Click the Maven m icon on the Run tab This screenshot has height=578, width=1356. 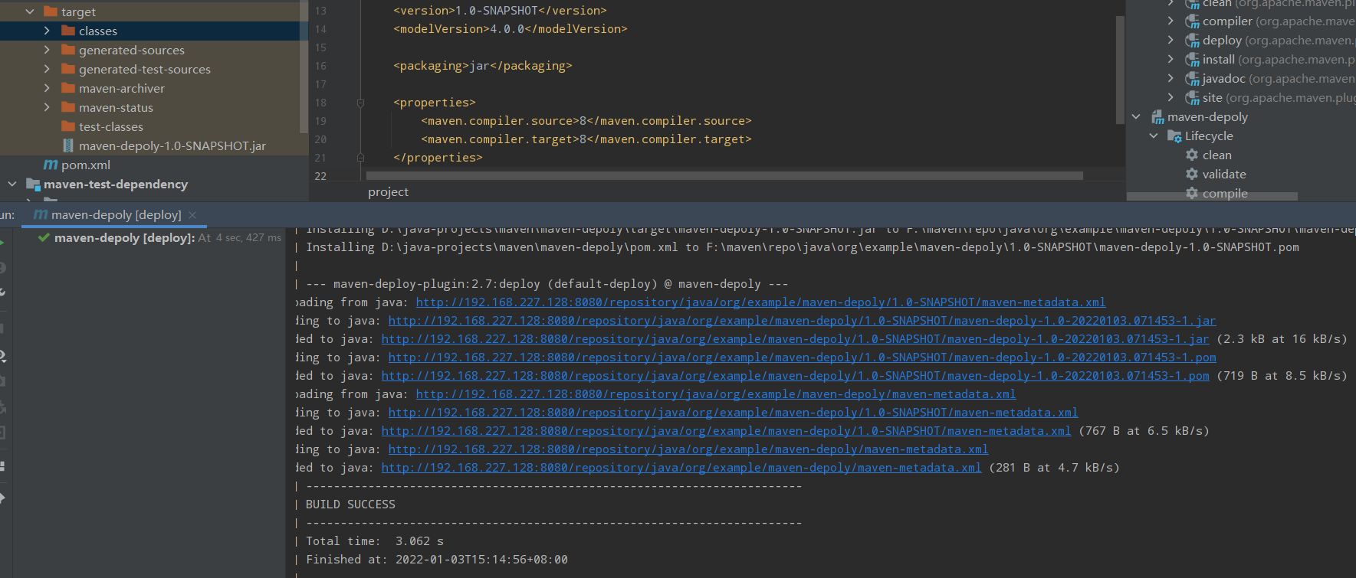tap(41, 214)
